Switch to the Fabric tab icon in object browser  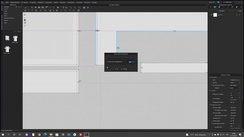215,7
